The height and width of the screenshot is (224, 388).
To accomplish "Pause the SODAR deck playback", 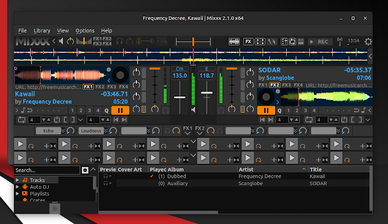I will point(266,110).
